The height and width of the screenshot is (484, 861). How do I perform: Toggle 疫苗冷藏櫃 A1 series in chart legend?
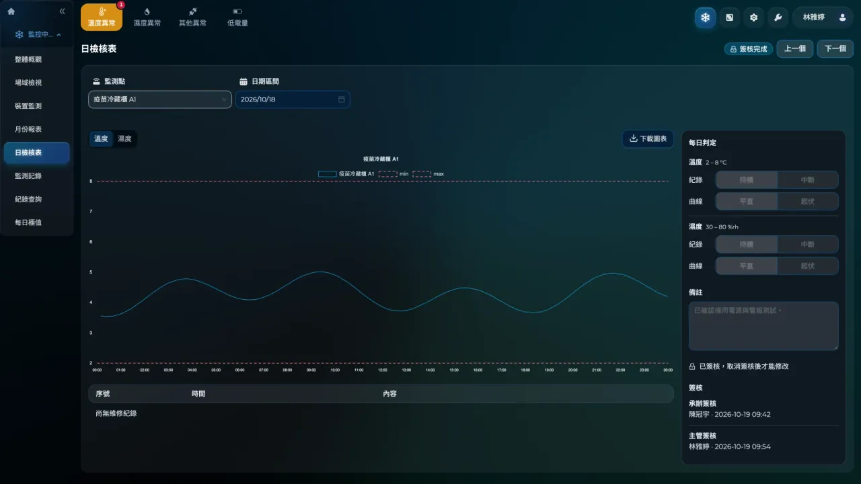[346, 173]
